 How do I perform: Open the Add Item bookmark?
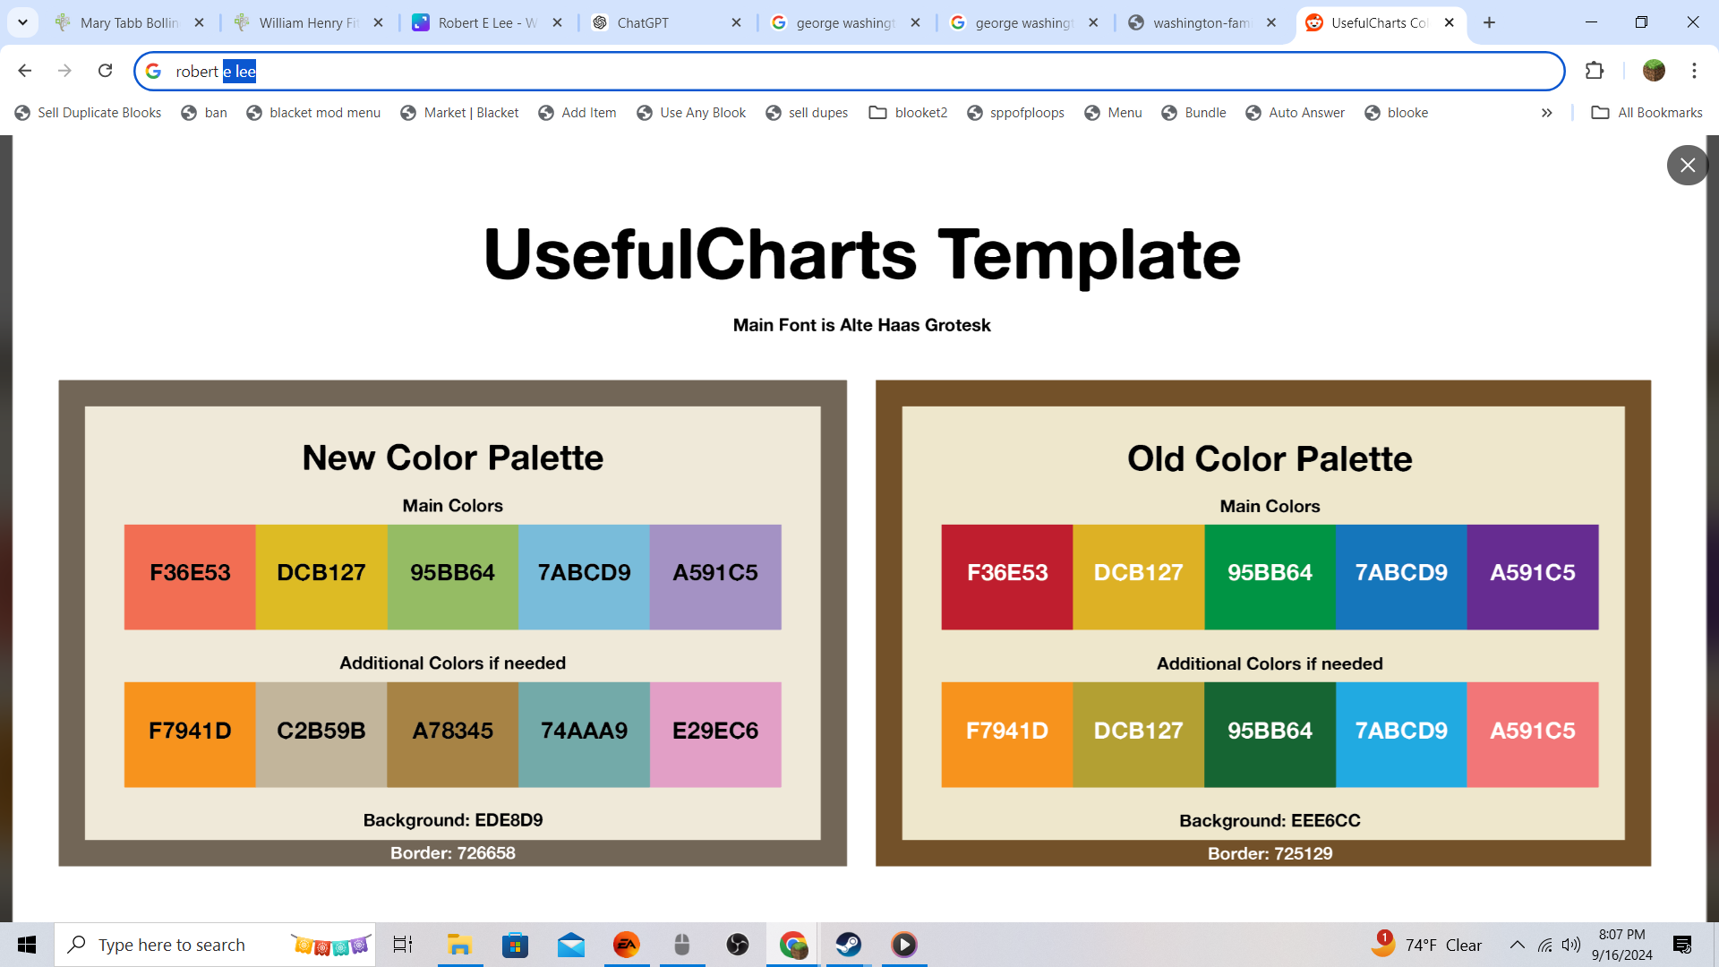pyautogui.click(x=577, y=113)
